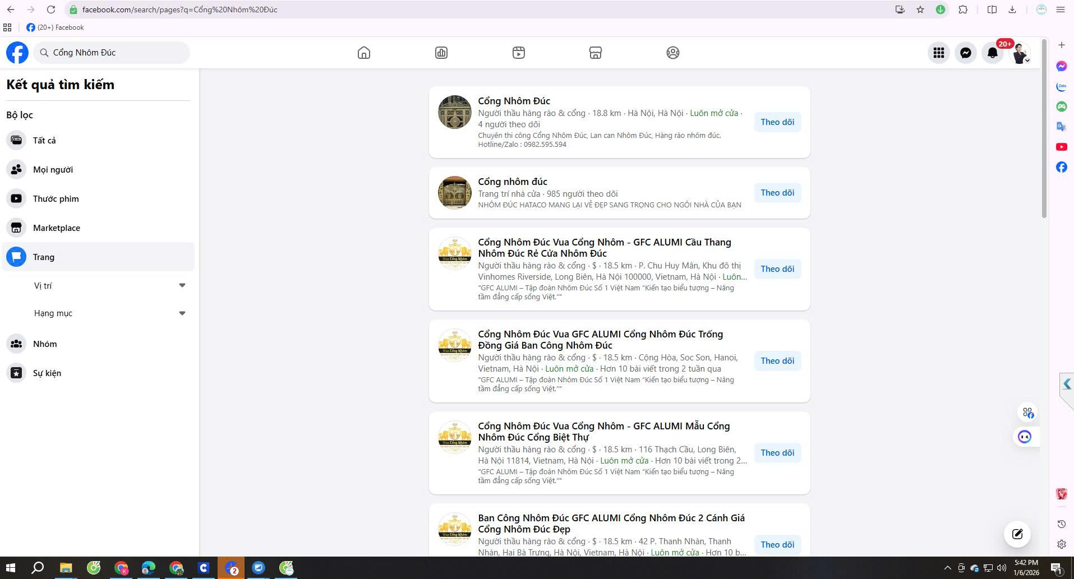This screenshot has width=1074, height=579.
Task: Click the browser address bar
Action: (477, 10)
